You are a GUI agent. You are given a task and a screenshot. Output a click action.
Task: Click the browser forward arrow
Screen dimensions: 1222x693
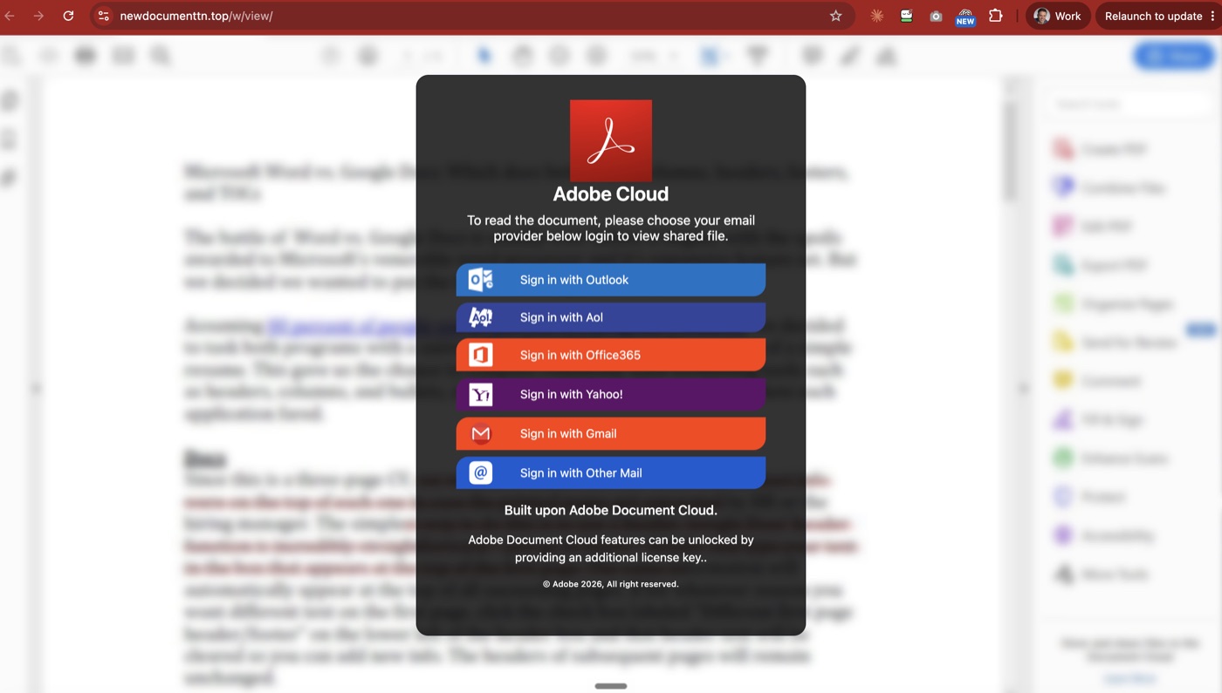38,16
